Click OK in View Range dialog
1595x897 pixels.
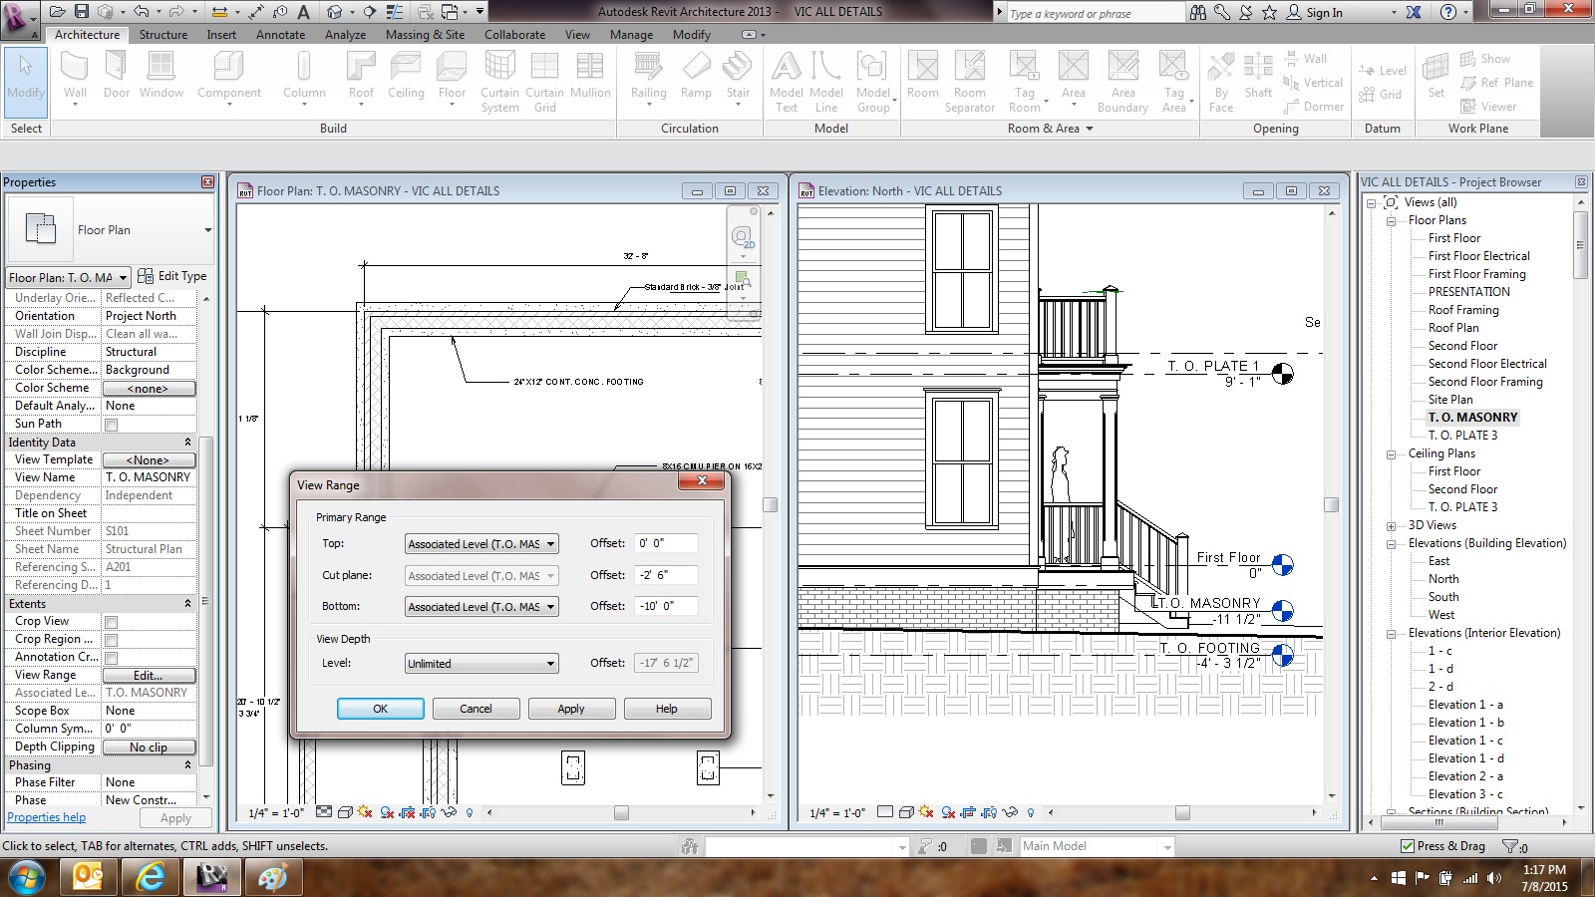click(x=380, y=709)
